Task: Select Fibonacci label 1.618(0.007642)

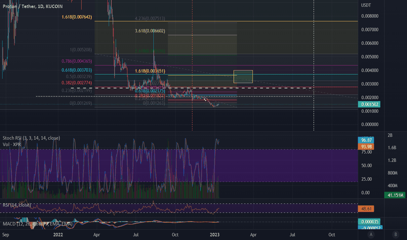Action: pyautogui.click(x=77, y=17)
